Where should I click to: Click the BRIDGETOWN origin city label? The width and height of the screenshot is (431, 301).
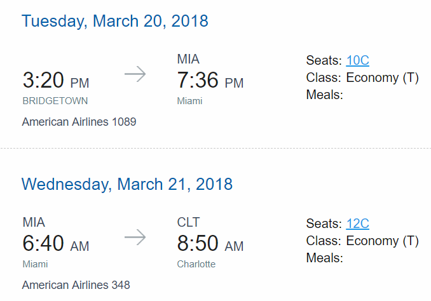click(x=55, y=101)
